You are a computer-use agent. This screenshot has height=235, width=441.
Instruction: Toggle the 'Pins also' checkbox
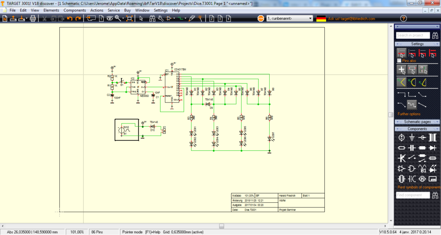399,60
